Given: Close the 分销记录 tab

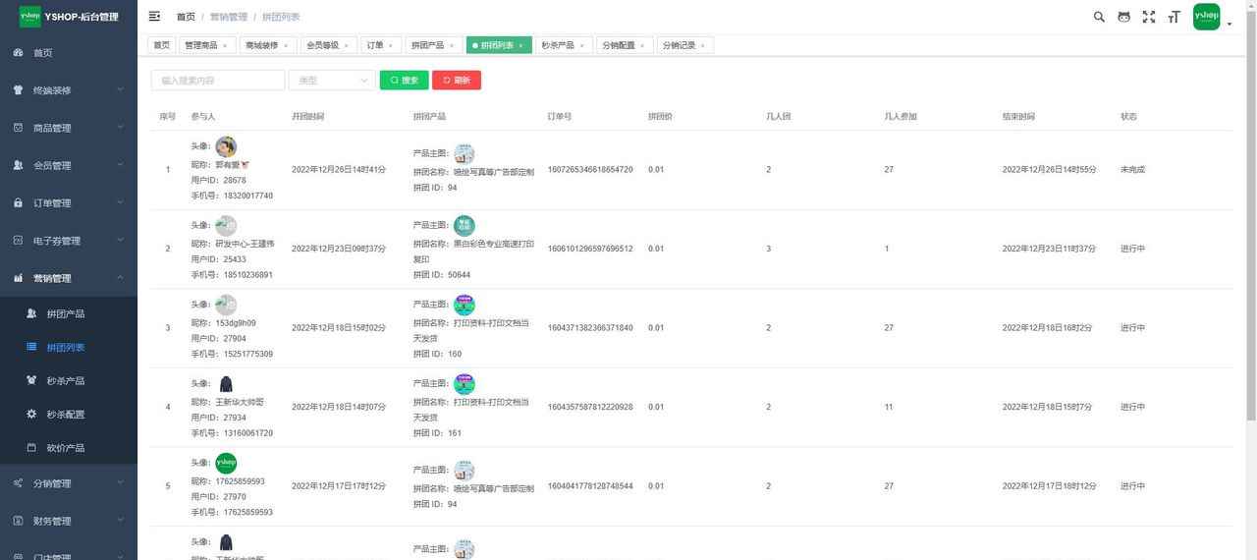Looking at the screenshot, I should pyautogui.click(x=702, y=45).
